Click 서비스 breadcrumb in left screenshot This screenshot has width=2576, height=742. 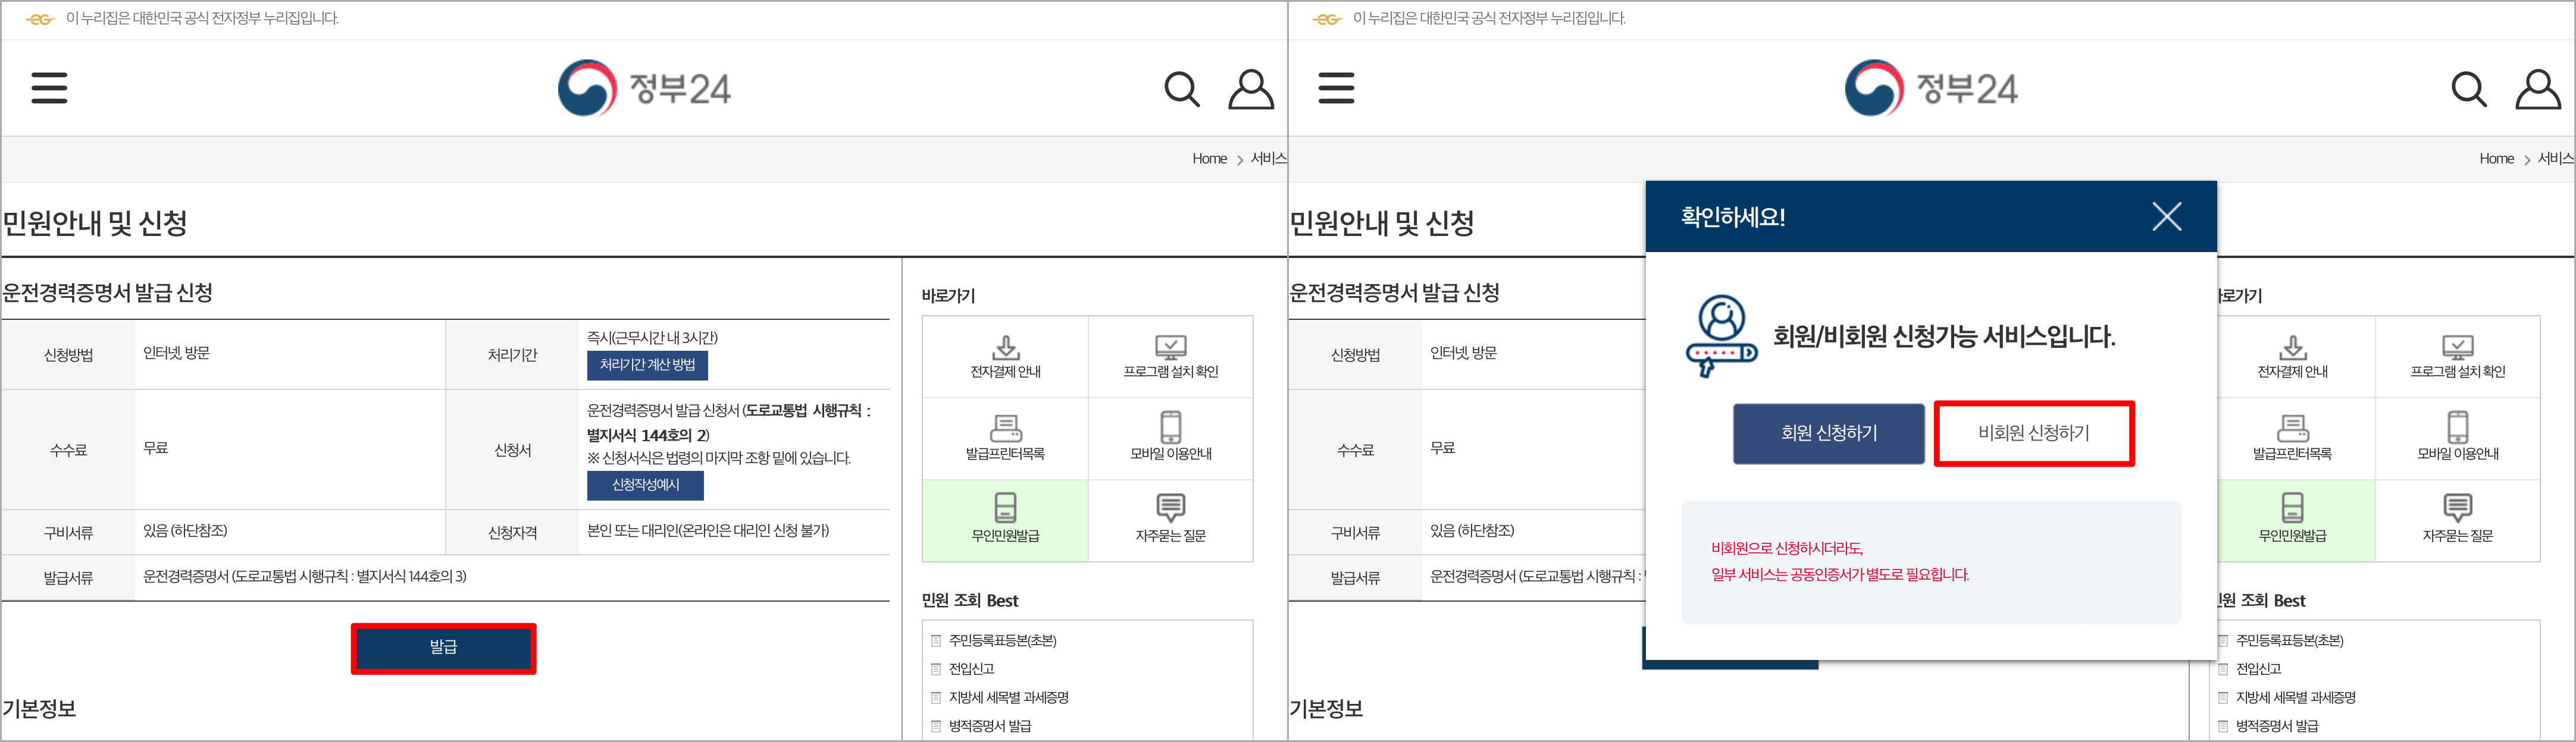click(1268, 159)
